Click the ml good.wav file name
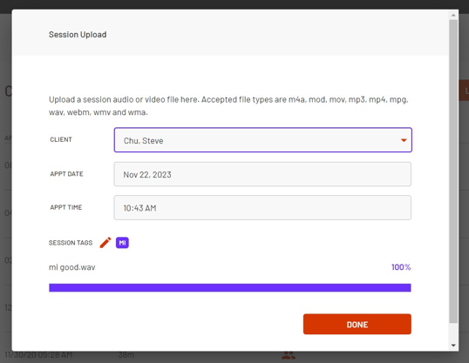The width and height of the screenshot is (469, 363). (x=72, y=267)
